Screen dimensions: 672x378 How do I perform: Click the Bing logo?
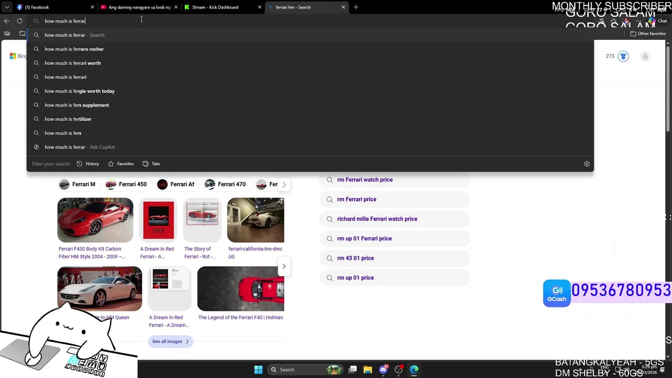[x=18, y=56]
